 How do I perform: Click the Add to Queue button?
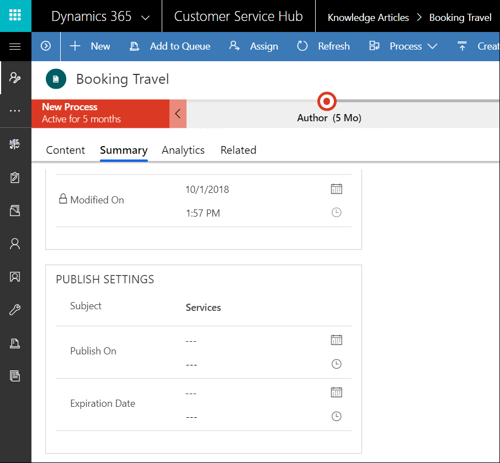coord(170,46)
